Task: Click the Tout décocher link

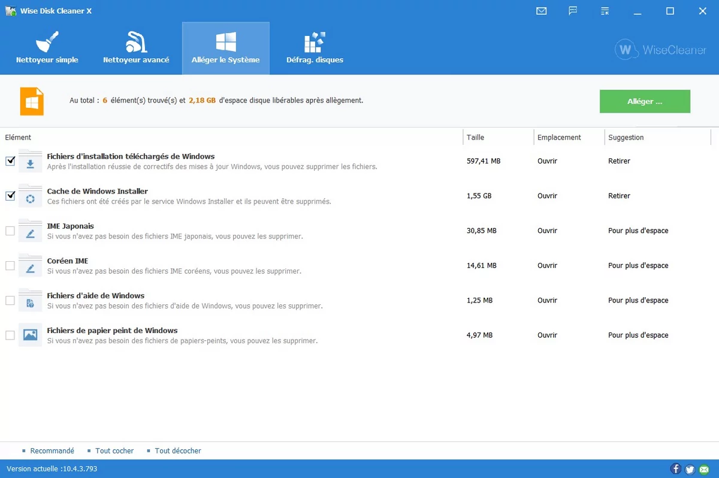Action: (178, 451)
